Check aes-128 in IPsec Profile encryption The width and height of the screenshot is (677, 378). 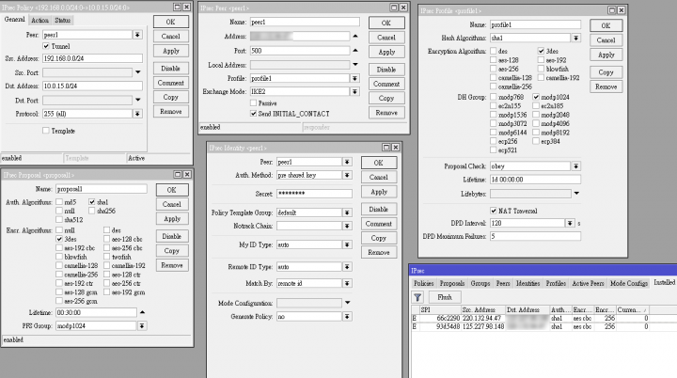click(494, 60)
